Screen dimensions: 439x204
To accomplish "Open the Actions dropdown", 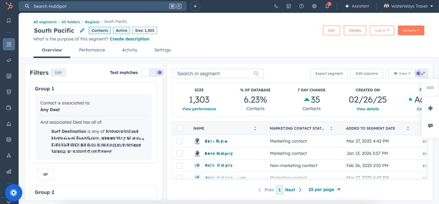I will click(x=411, y=31).
